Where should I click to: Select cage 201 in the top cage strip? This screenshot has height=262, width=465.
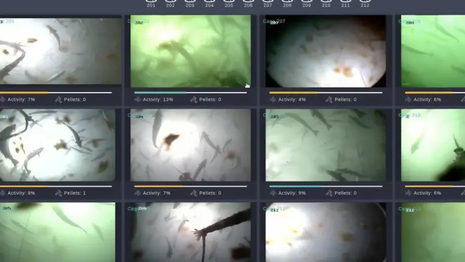coord(151,3)
